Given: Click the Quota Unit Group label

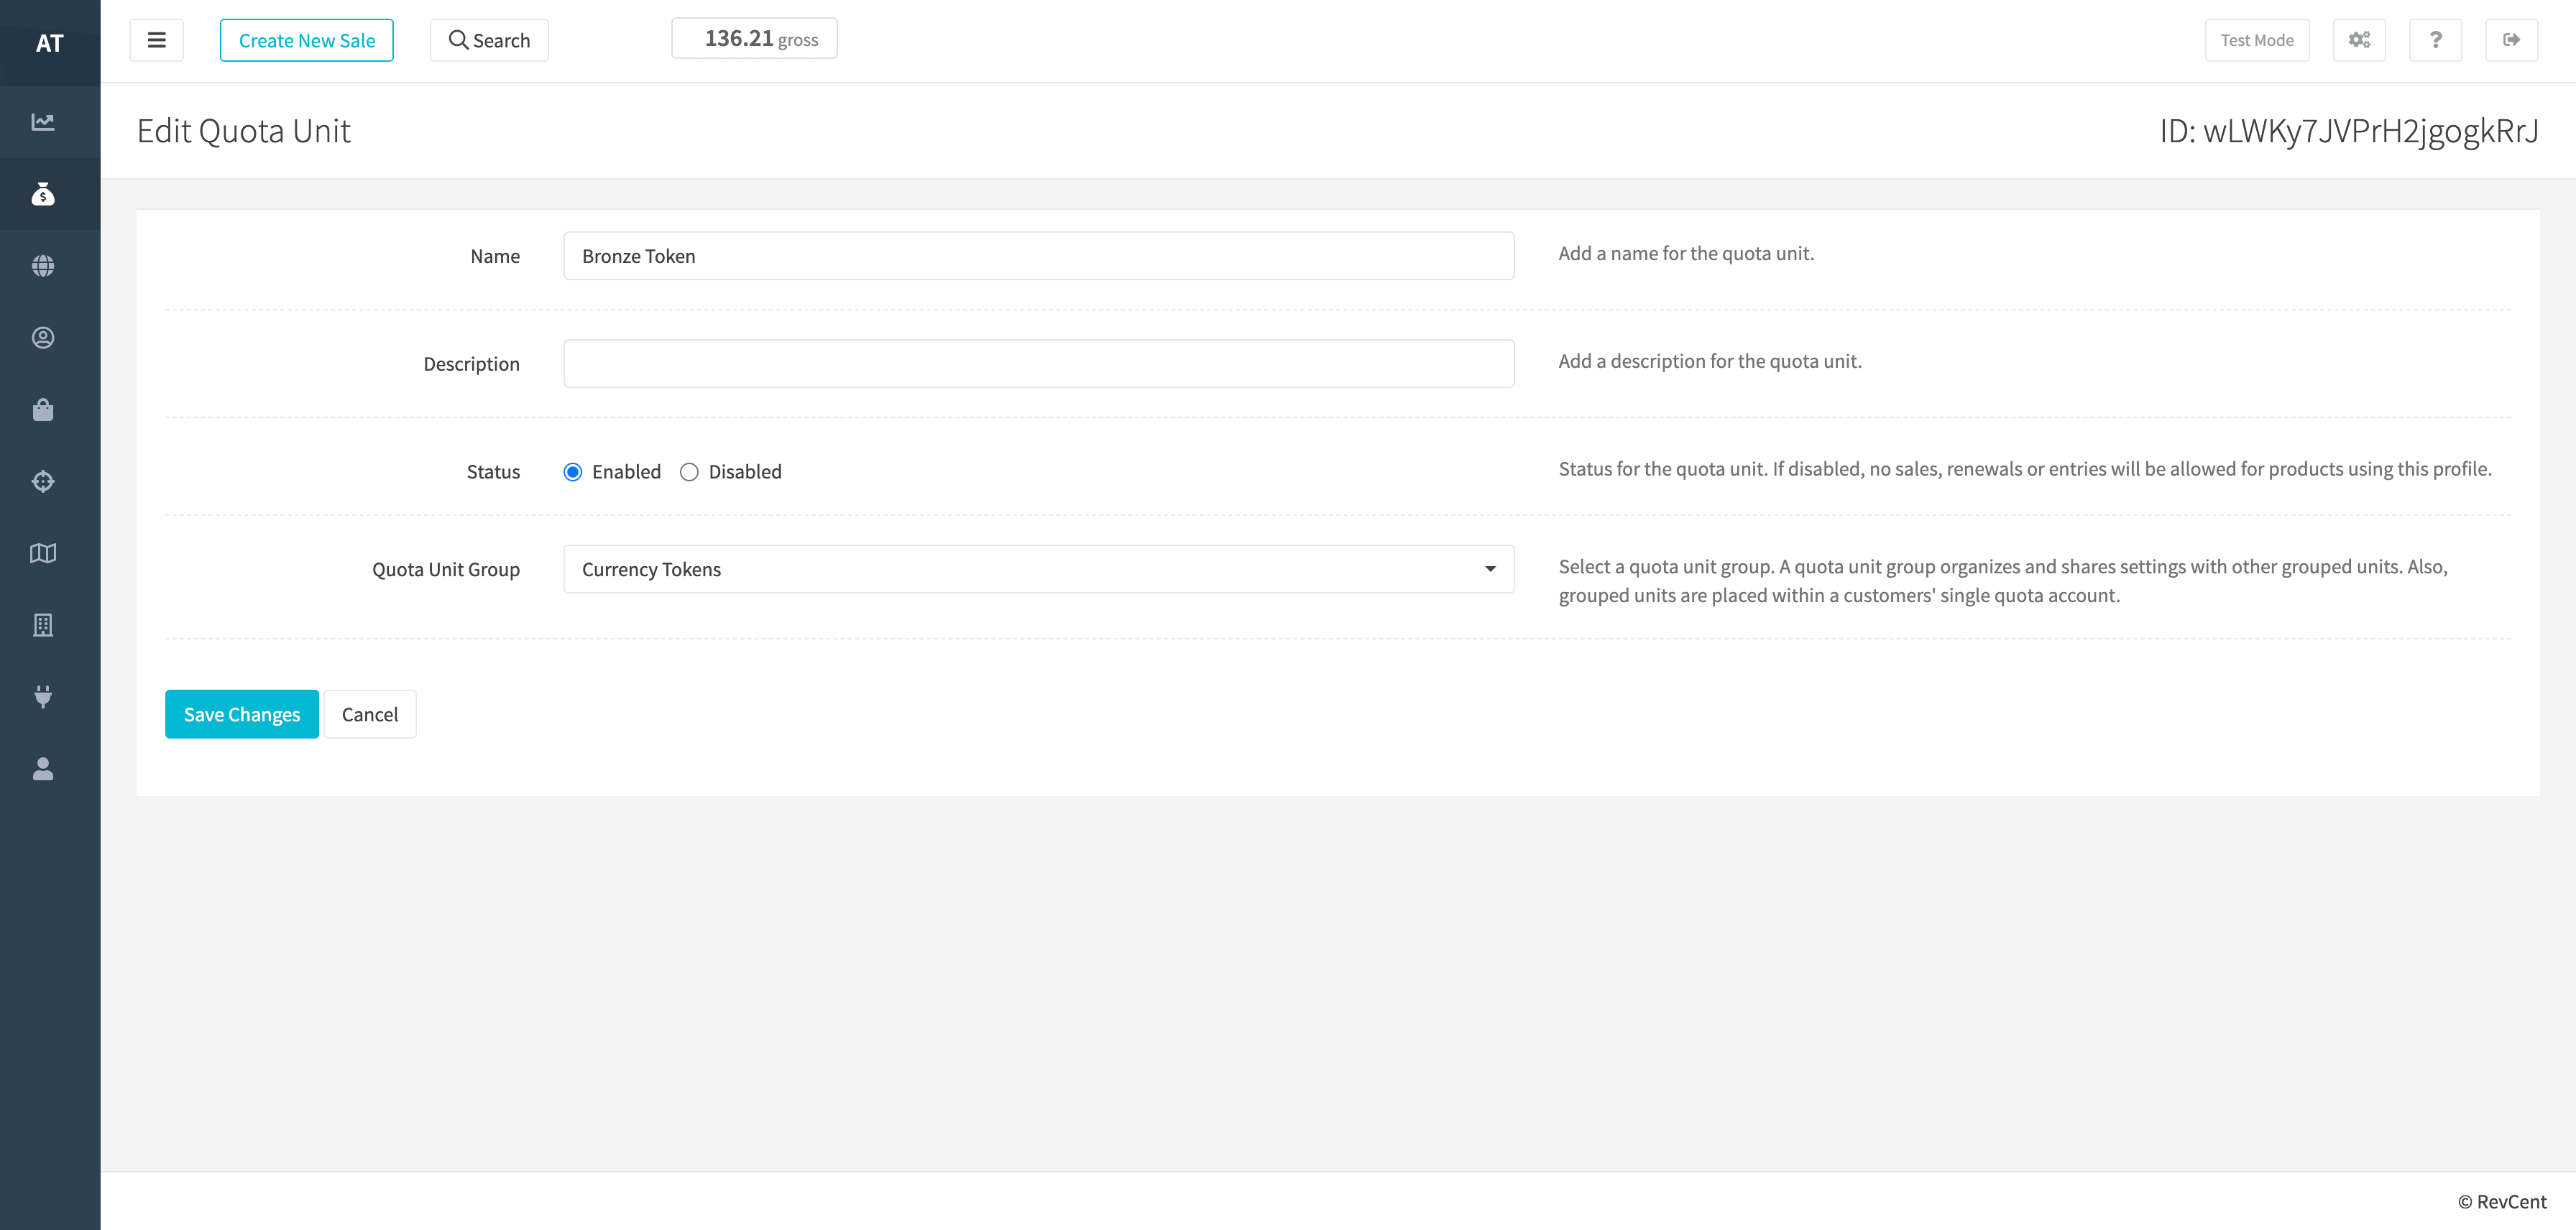Looking at the screenshot, I should 446,570.
